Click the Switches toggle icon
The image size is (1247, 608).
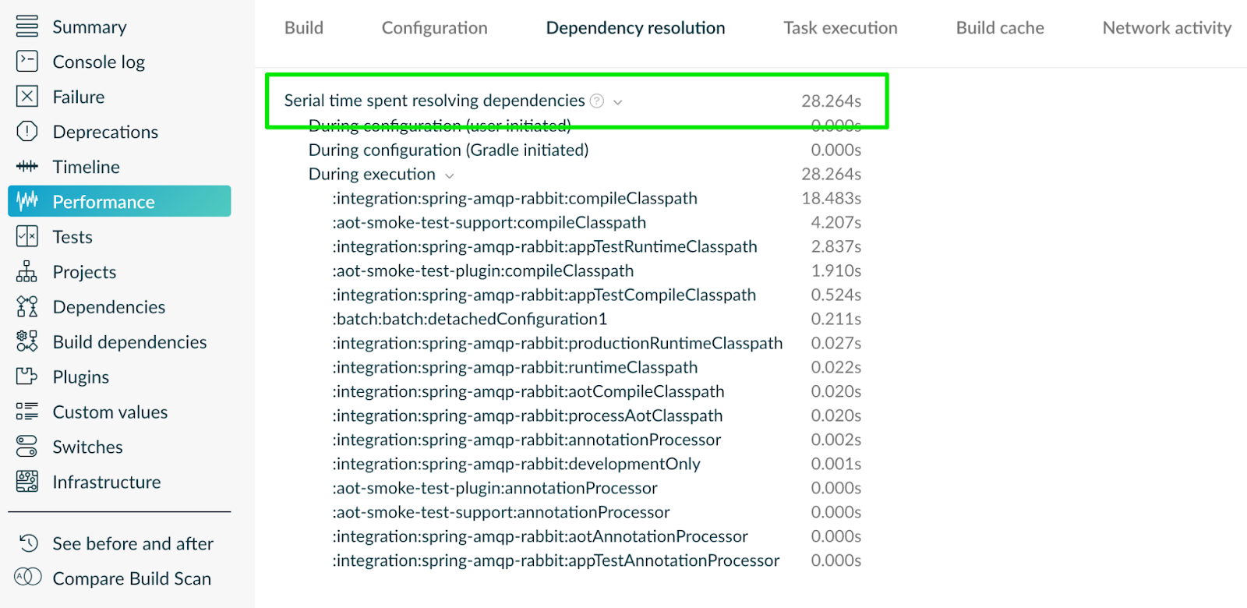click(x=27, y=447)
